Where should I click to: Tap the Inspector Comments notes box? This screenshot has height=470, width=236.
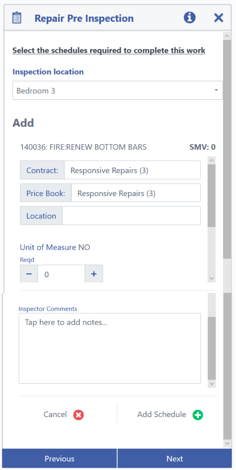(x=110, y=348)
